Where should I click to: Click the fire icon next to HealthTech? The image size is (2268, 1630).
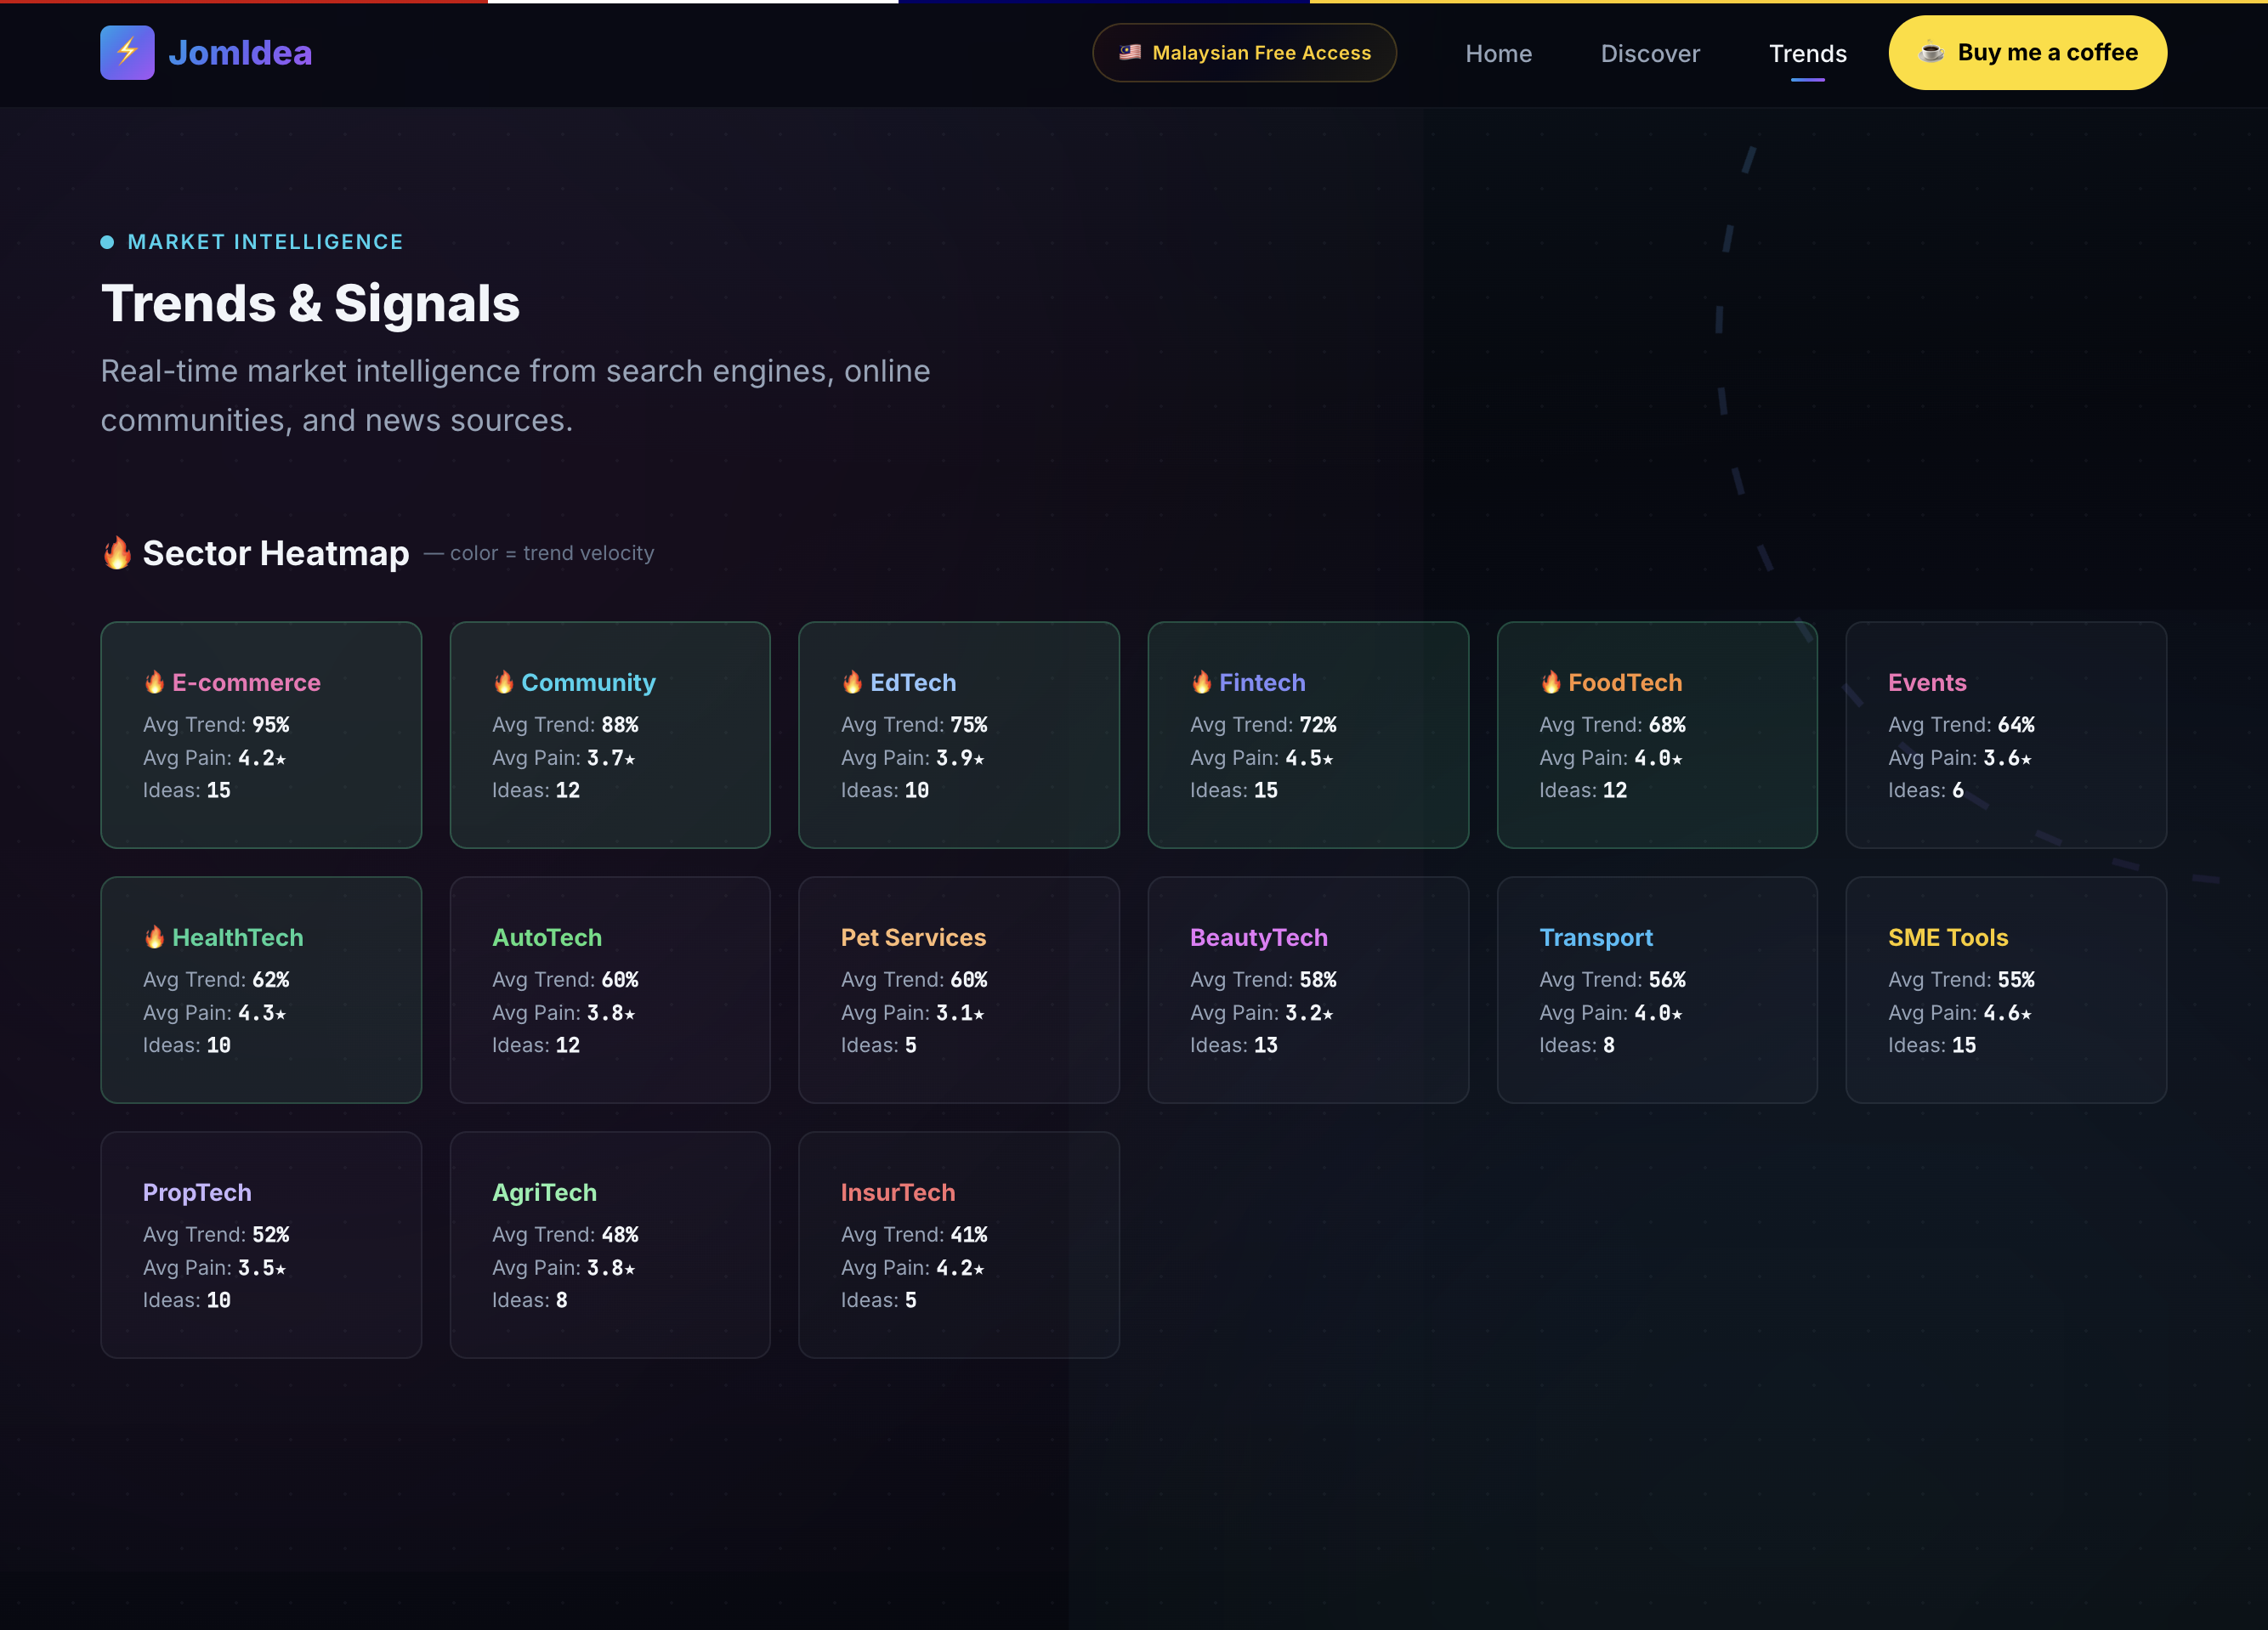154,937
